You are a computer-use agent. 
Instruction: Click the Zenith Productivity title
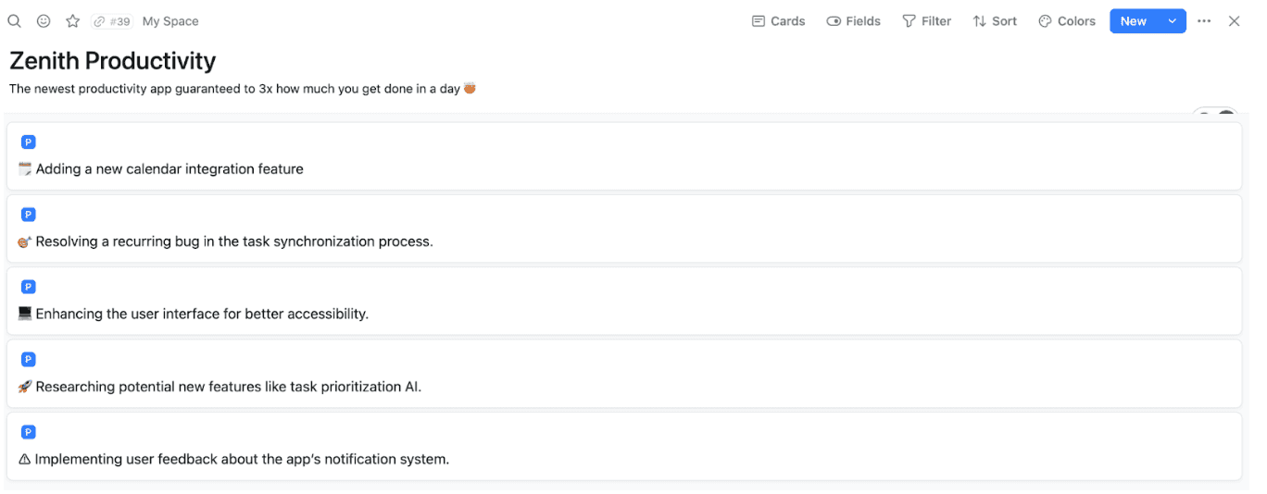pos(113,61)
